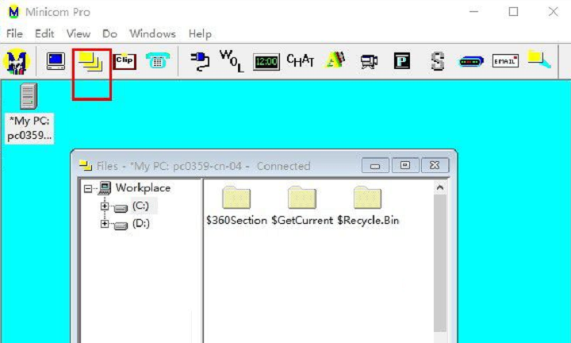This screenshot has height=343, width=571.
Task: Click the EMAIL toolbar icon
Action: pyautogui.click(x=505, y=61)
